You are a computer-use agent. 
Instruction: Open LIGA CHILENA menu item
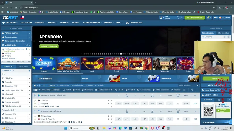coord(26,23)
